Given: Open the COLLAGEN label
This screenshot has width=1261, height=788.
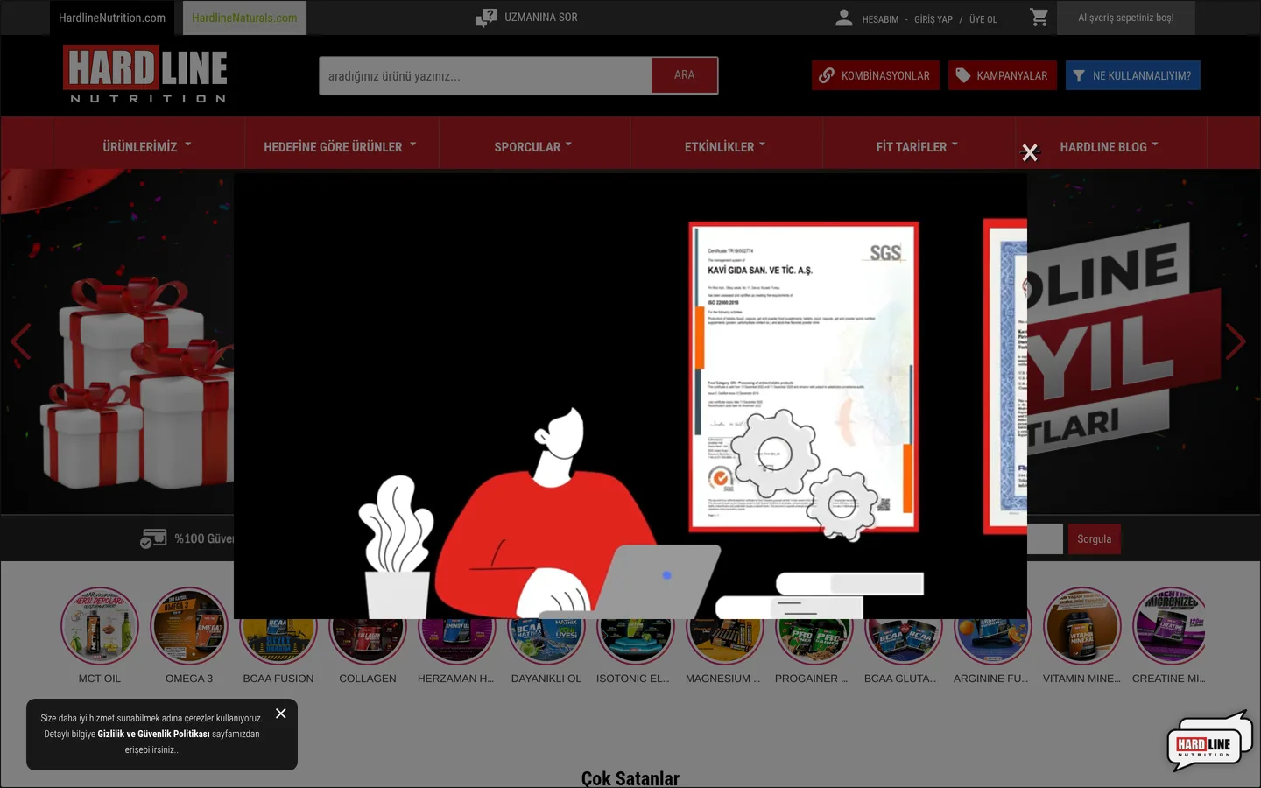Looking at the screenshot, I should tap(368, 679).
